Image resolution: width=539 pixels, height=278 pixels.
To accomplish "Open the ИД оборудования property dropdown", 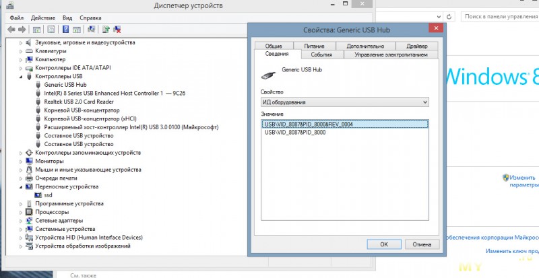I will pos(345,102).
